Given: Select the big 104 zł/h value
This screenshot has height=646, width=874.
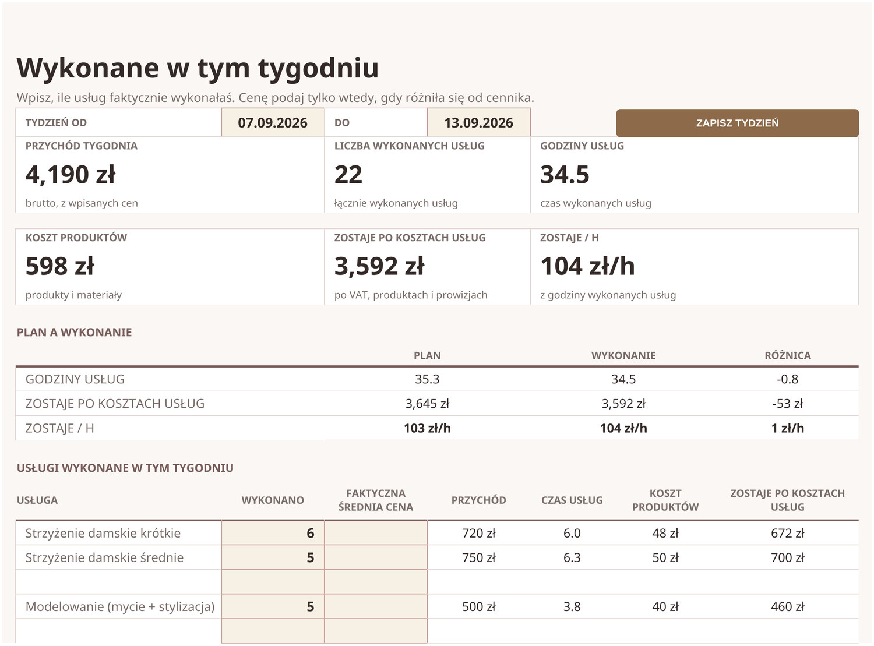Looking at the screenshot, I should [587, 266].
